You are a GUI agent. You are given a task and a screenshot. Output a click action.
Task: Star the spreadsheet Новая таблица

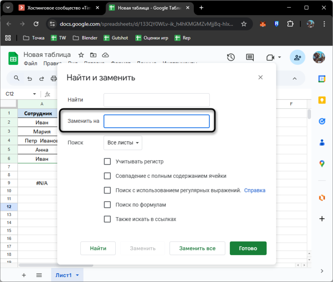81,55
